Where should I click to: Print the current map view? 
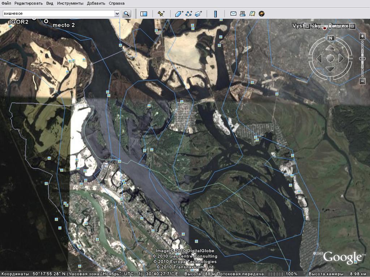[x=243, y=14]
